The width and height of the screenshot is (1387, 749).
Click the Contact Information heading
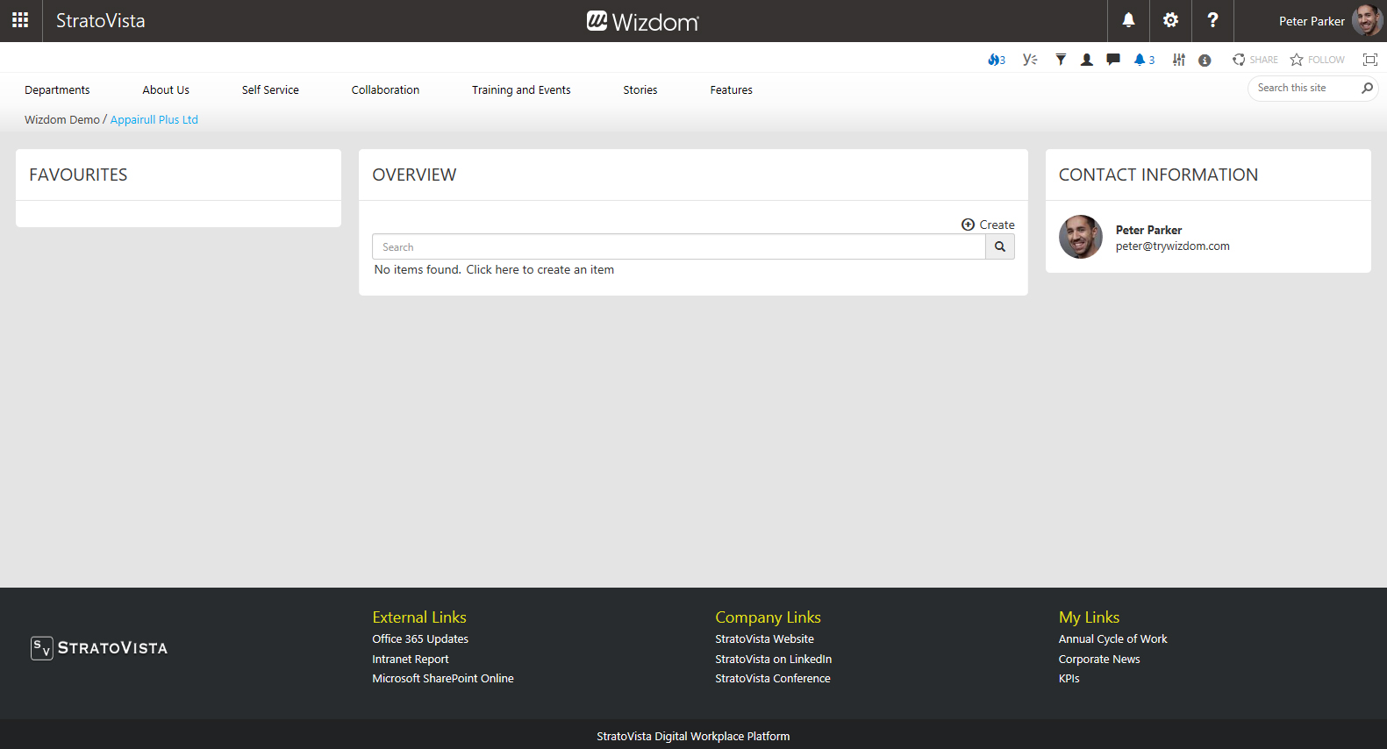click(x=1158, y=175)
